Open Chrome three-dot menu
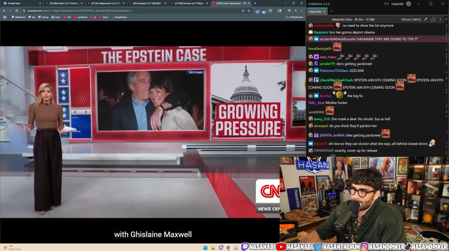Image resolution: width=449 pixels, height=251 pixels. [302, 11]
